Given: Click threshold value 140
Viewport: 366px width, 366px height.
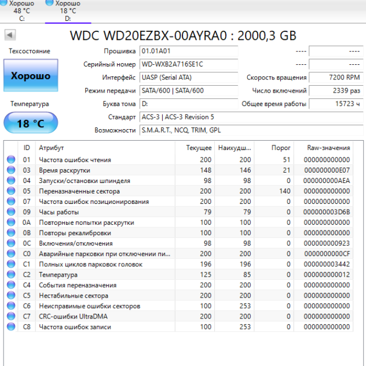Looking at the screenshot, I should click(x=285, y=191).
